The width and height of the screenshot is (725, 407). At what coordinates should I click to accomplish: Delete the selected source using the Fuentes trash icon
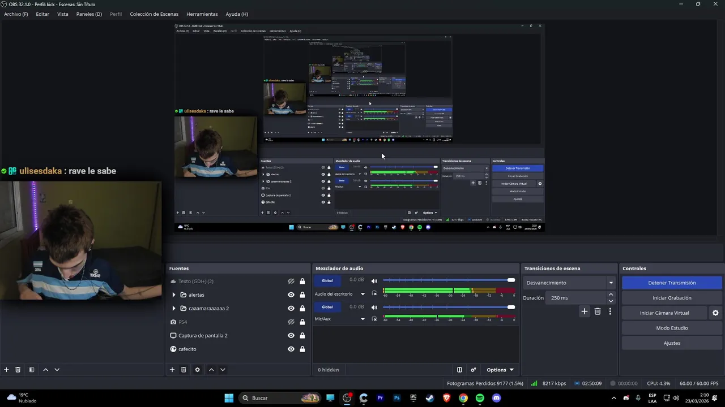[184, 370]
